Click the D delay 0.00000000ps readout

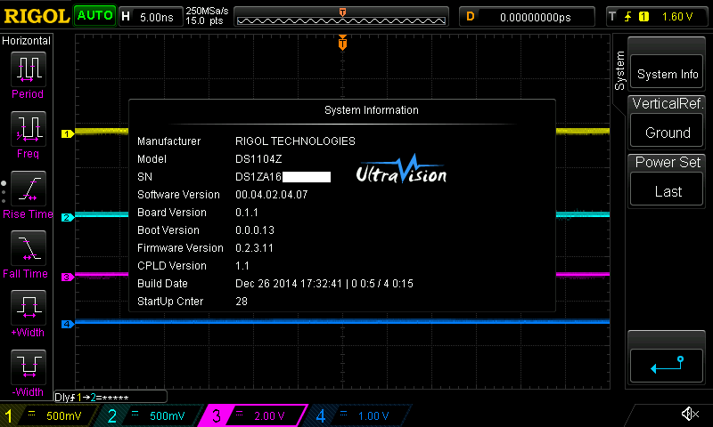point(527,17)
